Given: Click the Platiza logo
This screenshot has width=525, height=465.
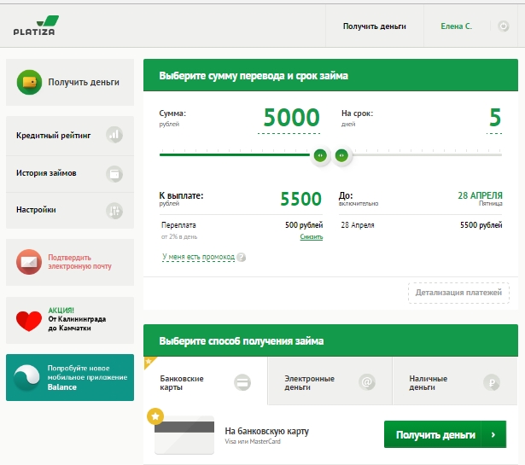Looking at the screenshot, I should coord(36,26).
